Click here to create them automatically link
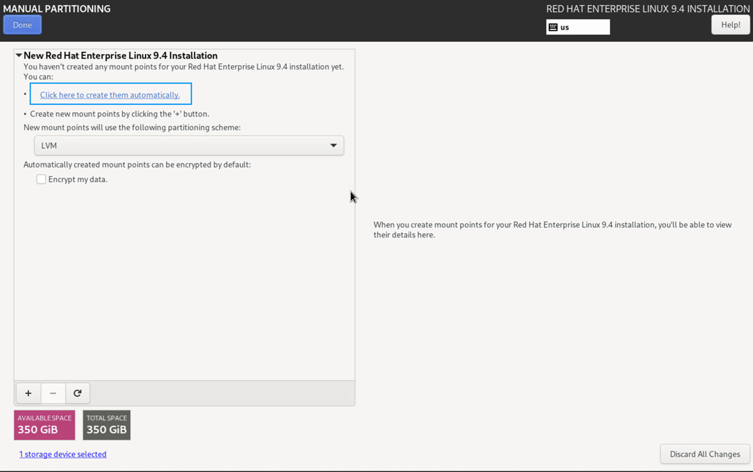Screen dimensions: 753x472 click(x=110, y=95)
